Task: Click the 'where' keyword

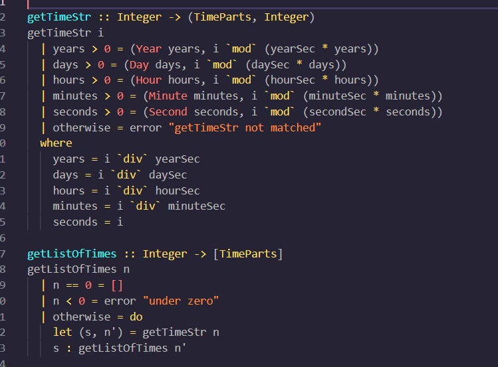Action: tap(56, 143)
